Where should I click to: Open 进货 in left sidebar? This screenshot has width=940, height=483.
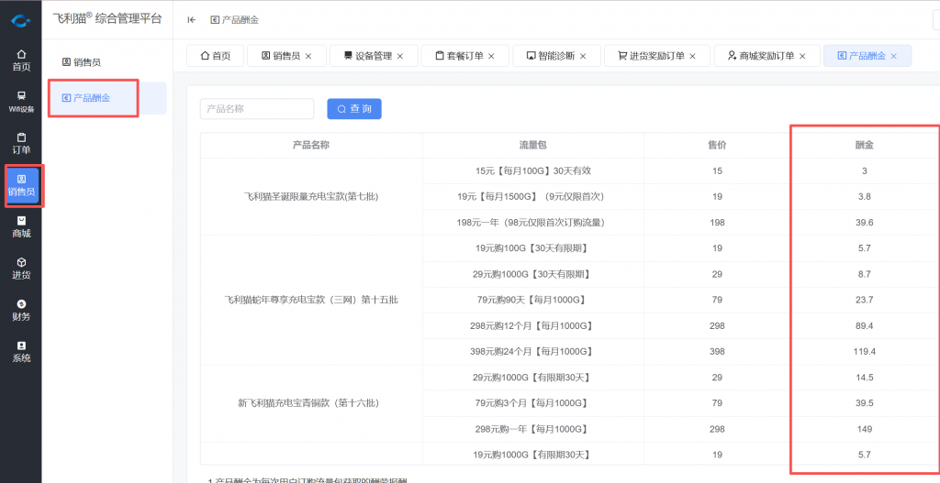21,269
